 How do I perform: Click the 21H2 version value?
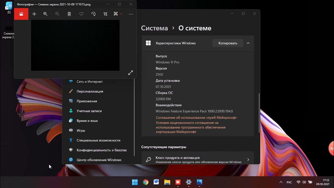click(159, 75)
